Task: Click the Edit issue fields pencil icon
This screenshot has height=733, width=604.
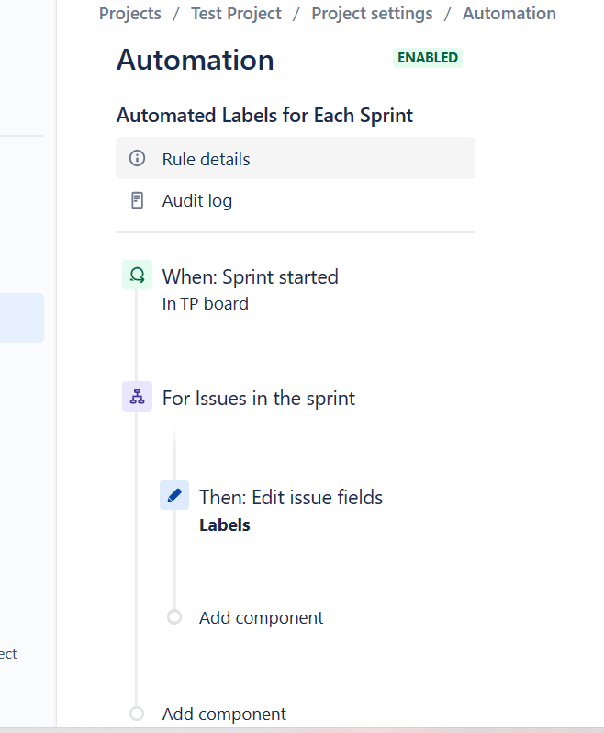Action: pyautogui.click(x=174, y=495)
